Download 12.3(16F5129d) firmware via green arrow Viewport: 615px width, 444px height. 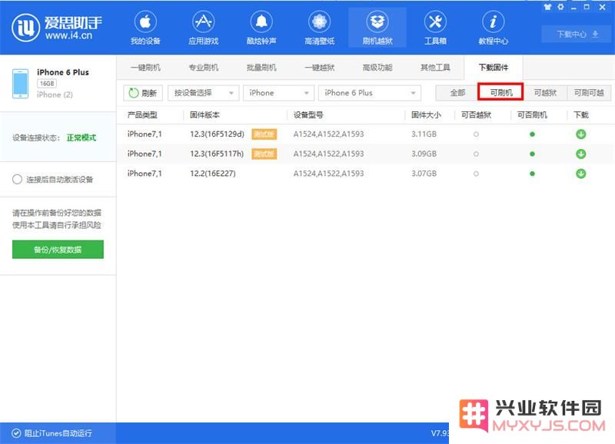[581, 134]
